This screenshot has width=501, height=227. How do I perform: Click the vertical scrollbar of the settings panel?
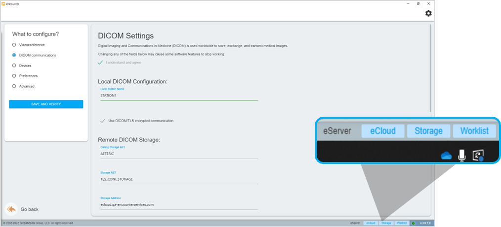(431, 69)
